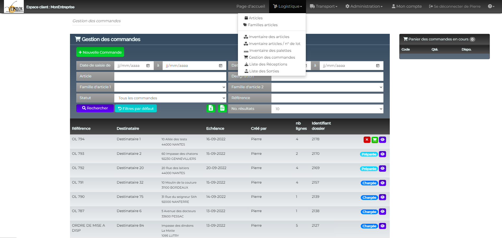Click Préparée badge of OL 793
This screenshot has height=238, width=502.
click(369, 154)
